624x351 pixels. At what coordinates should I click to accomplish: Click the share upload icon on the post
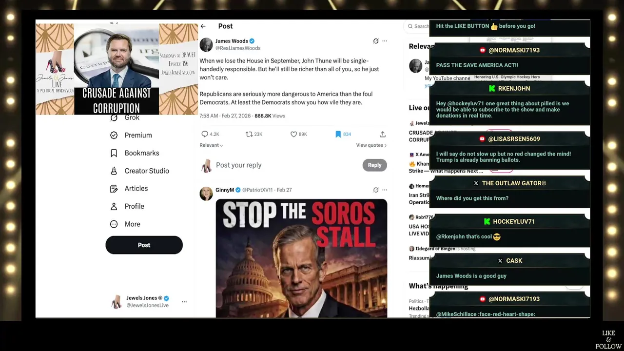383,134
